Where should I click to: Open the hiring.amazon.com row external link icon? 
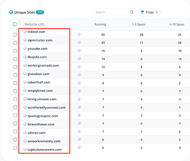coord(79,99)
